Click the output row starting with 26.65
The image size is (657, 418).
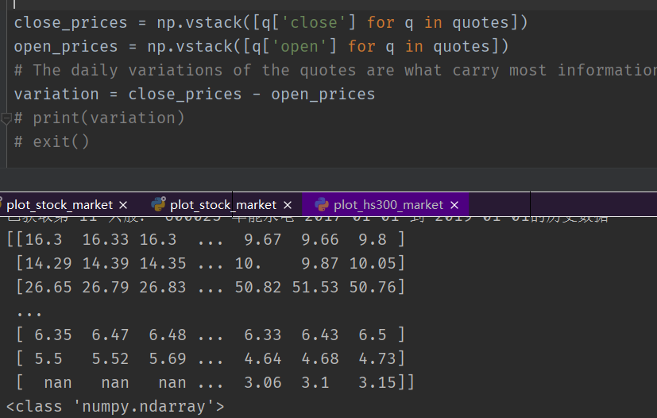point(211,287)
